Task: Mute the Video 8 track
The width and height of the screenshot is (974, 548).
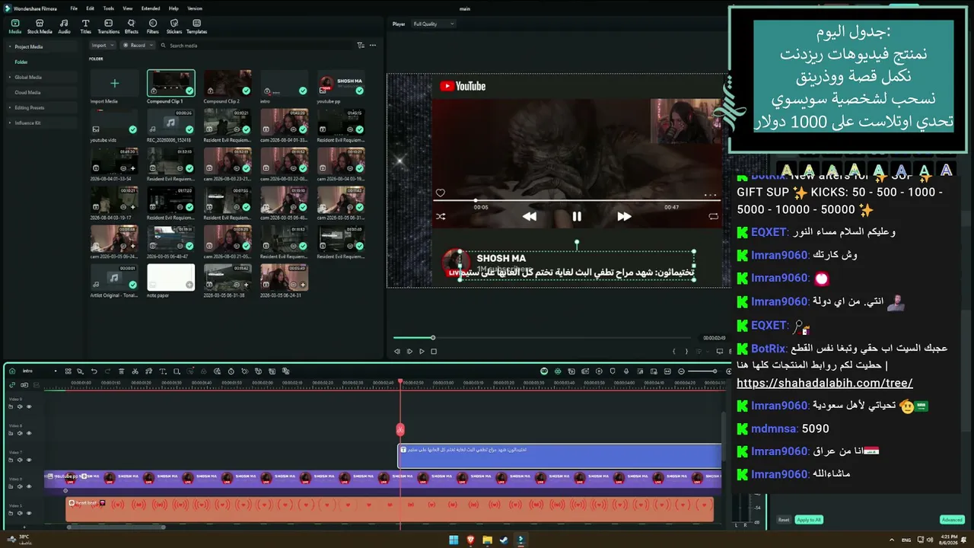Action: pyautogui.click(x=20, y=433)
